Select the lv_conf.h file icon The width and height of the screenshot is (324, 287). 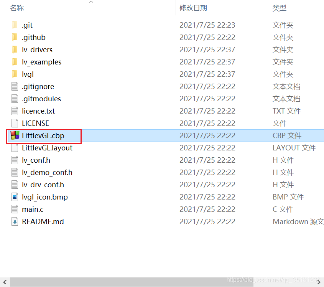pyautogui.click(x=15, y=160)
